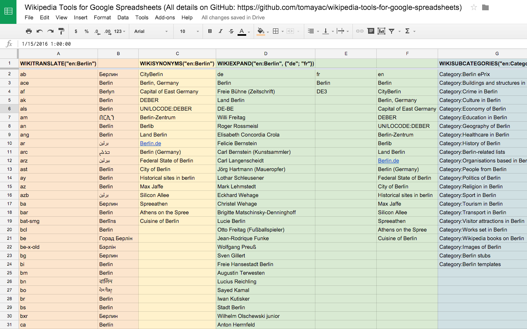The width and height of the screenshot is (527, 329).
Task: Open the Edit menu
Action: [44, 18]
